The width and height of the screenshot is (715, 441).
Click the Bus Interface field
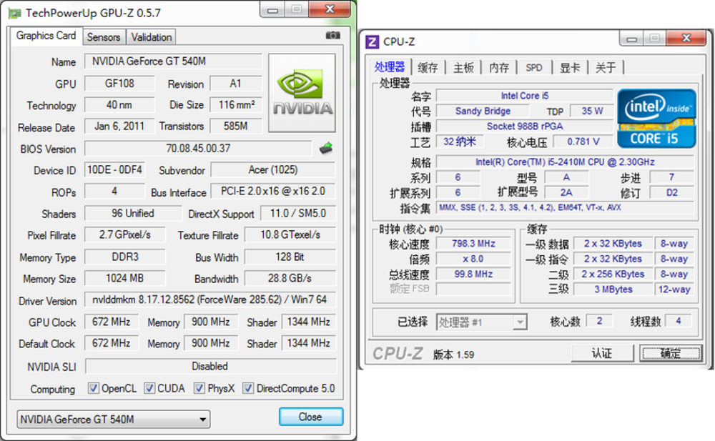[273, 191]
